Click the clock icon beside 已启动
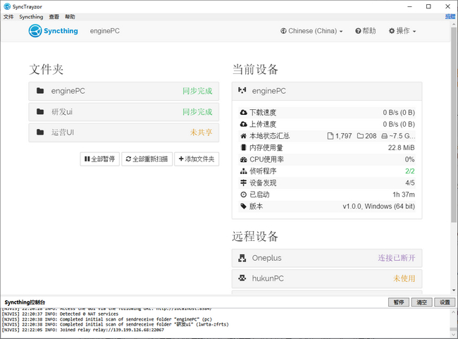This screenshot has width=458, height=339. (x=243, y=195)
